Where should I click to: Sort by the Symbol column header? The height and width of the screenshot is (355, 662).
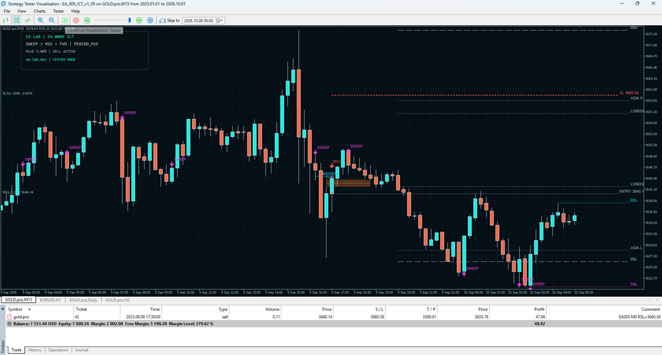40,309
